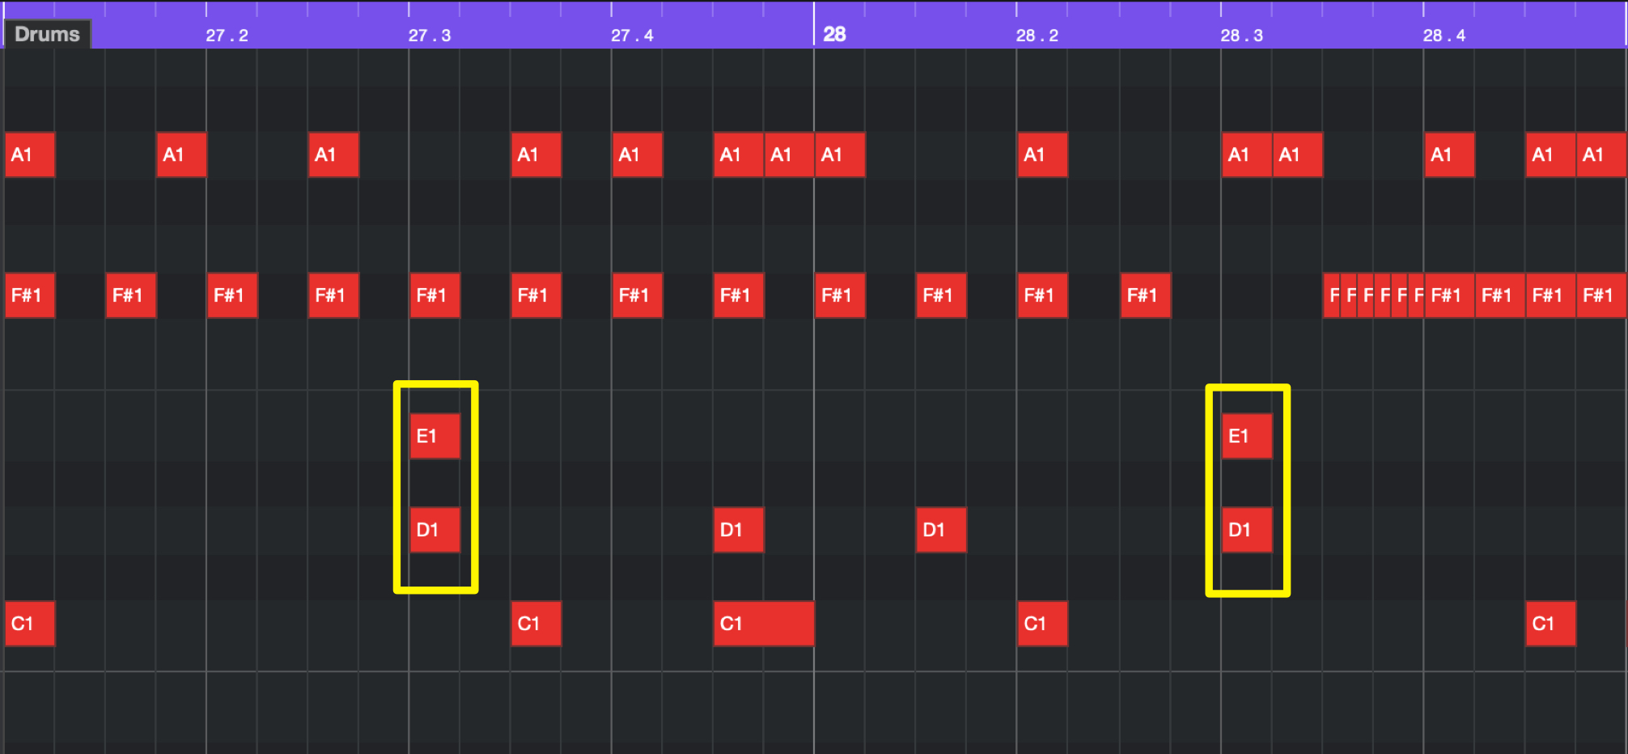The height and width of the screenshot is (754, 1628).
Task: Select the first C1 kick note at left edge
Action: (30, 624)
